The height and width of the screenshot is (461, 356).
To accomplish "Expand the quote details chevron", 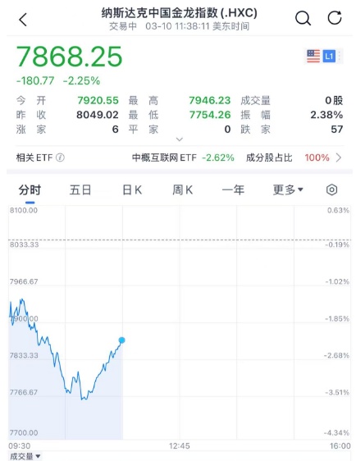I will pyautogui.click(x=180, y=139).
